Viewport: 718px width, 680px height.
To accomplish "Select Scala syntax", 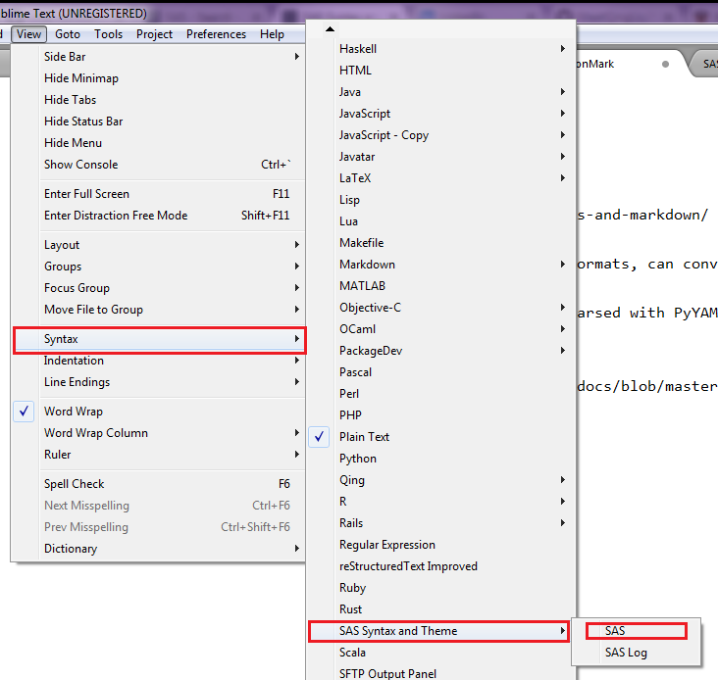I will [x=440, y=653].
